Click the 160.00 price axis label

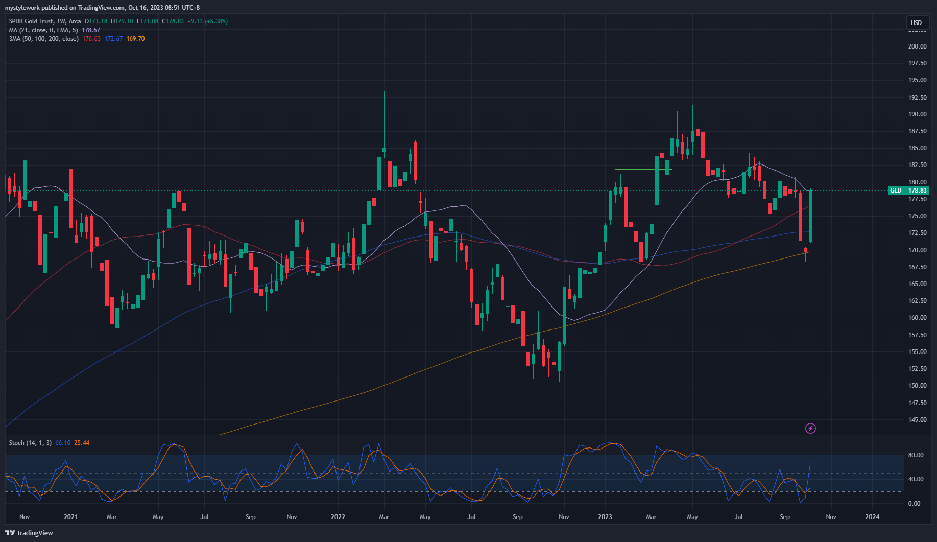tap(917, 318)
